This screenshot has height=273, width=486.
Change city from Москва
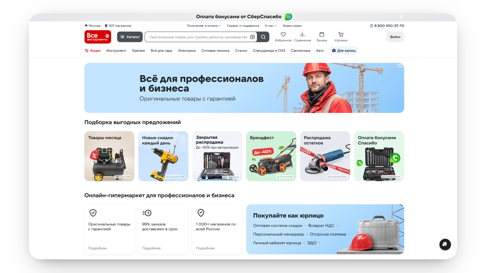click(x=93, y=26)
